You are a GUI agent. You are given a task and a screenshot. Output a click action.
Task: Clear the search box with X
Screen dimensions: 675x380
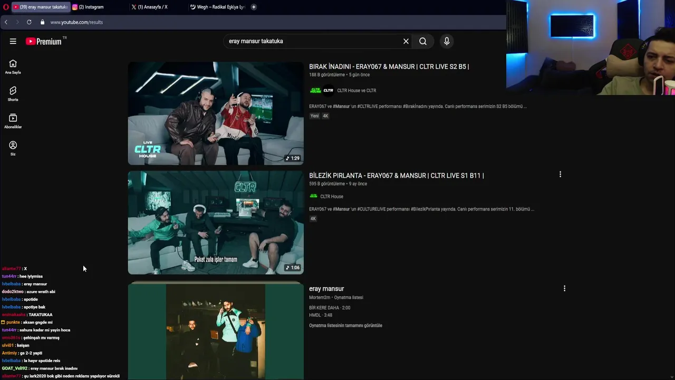(x=406, y=41)
